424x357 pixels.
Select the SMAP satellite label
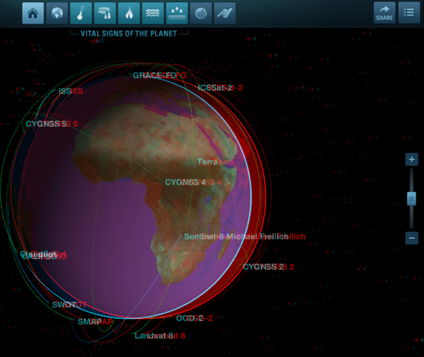point(95,322)
